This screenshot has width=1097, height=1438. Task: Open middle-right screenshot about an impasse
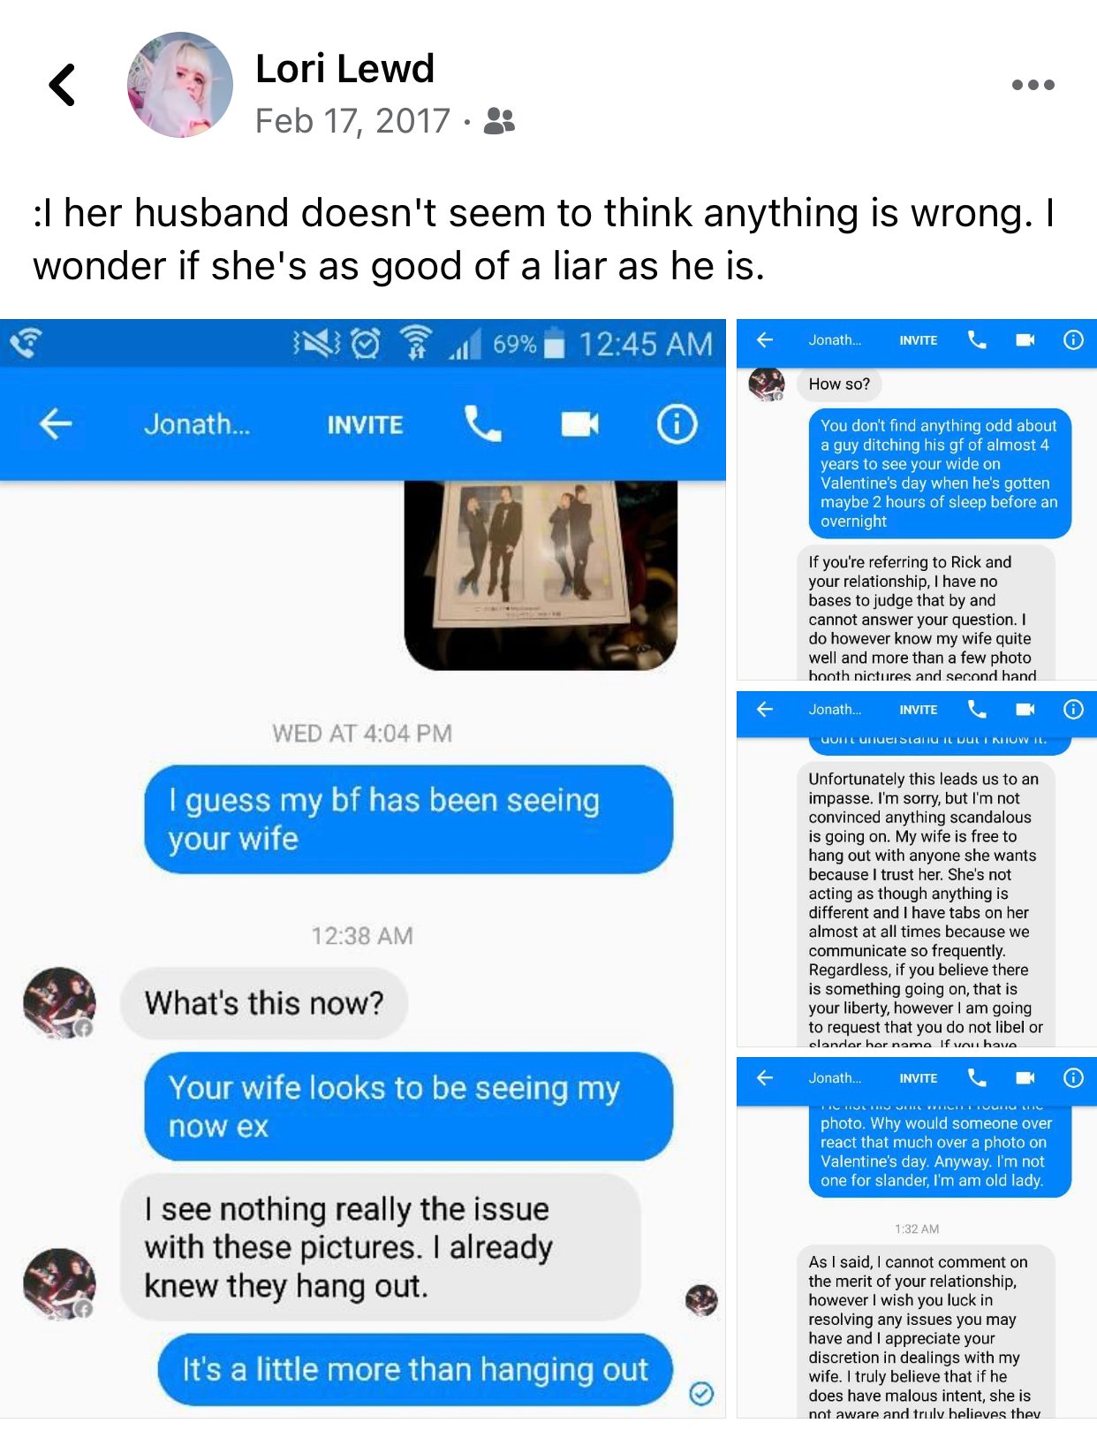(917, 869)
